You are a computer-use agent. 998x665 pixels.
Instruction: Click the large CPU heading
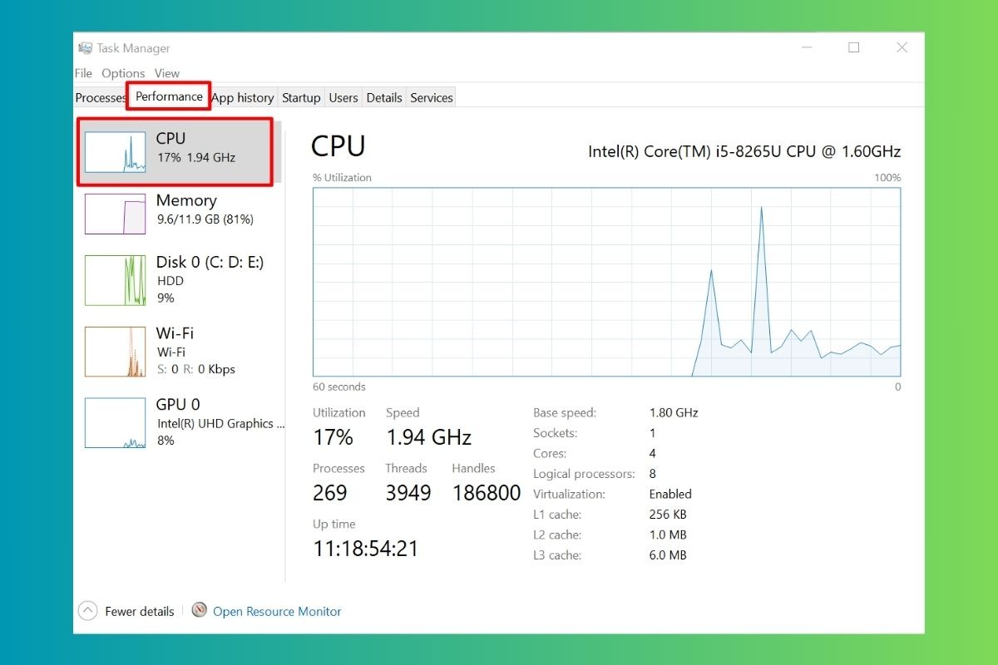coord(338,147)
